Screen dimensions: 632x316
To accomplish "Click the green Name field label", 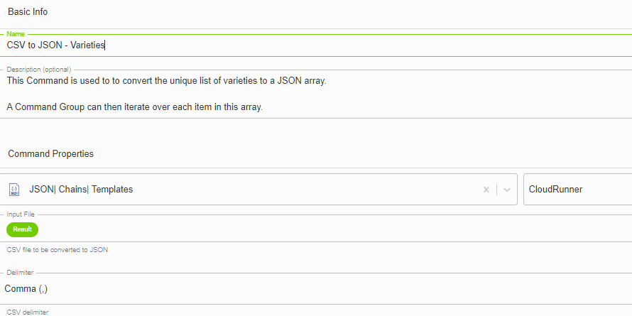I will pyautogui.click(x=16, y=34).
